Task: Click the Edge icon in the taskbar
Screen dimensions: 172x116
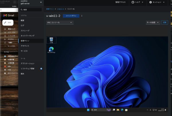Action: click(x=122, y=110)
